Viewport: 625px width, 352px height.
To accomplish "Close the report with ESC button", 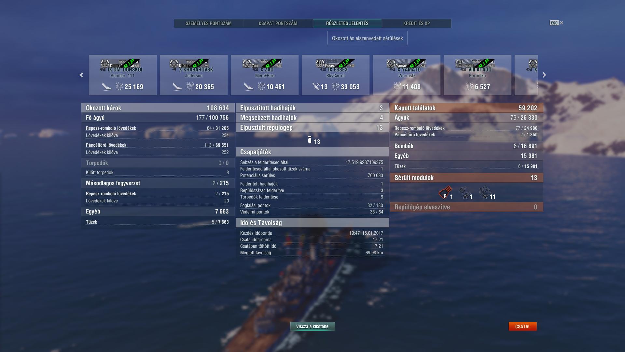I will coord(556,23).
